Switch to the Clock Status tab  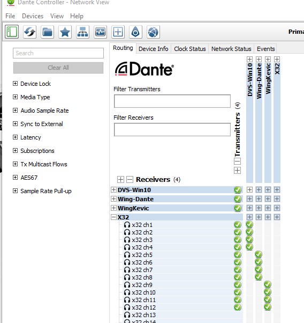tap(189, 49)
